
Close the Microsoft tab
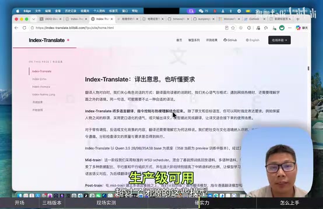pos(239,19)
